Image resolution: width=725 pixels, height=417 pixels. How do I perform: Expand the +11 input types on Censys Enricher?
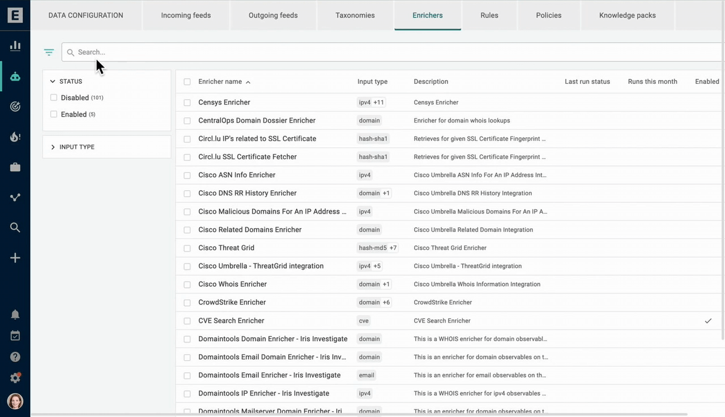[378, 103]
